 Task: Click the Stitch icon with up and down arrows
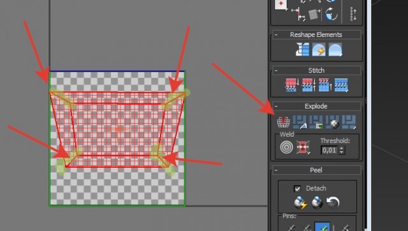click(x=309, y=85)
